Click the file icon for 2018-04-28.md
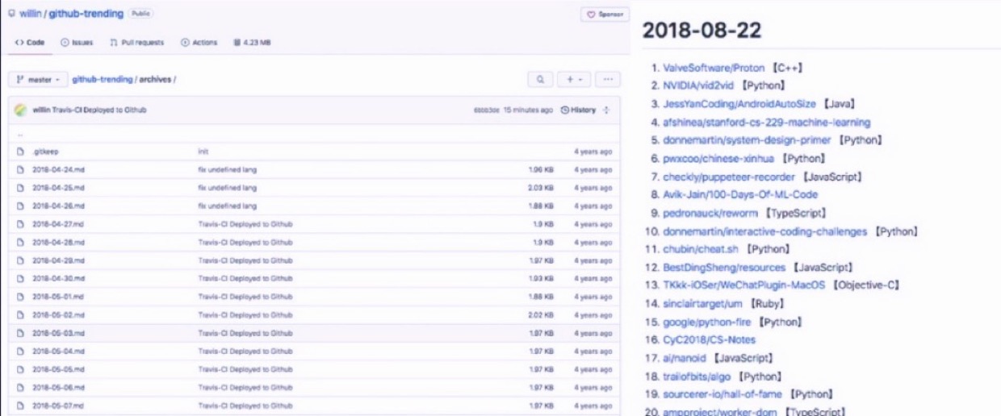The width and height of the screenshot is (1001, 416). click(x=20, y=242)
